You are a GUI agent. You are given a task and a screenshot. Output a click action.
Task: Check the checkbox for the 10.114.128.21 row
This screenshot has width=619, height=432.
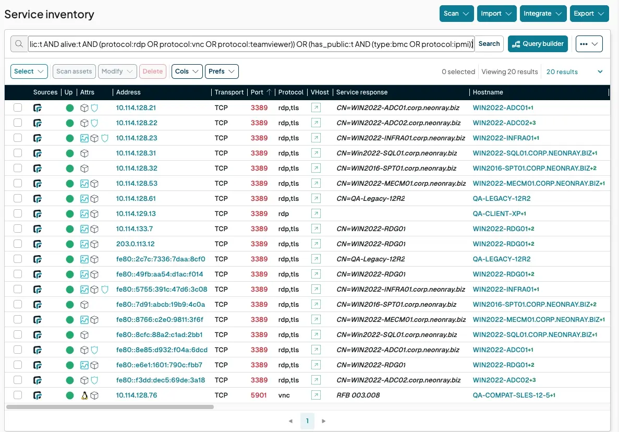[x=17, y=107]
